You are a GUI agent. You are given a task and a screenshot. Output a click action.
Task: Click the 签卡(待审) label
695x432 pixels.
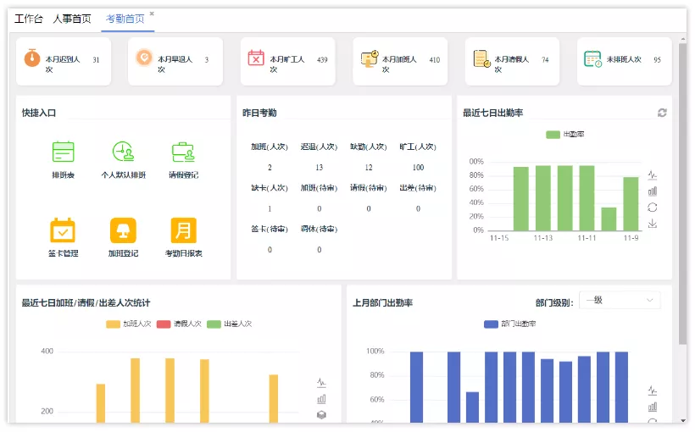270,229
